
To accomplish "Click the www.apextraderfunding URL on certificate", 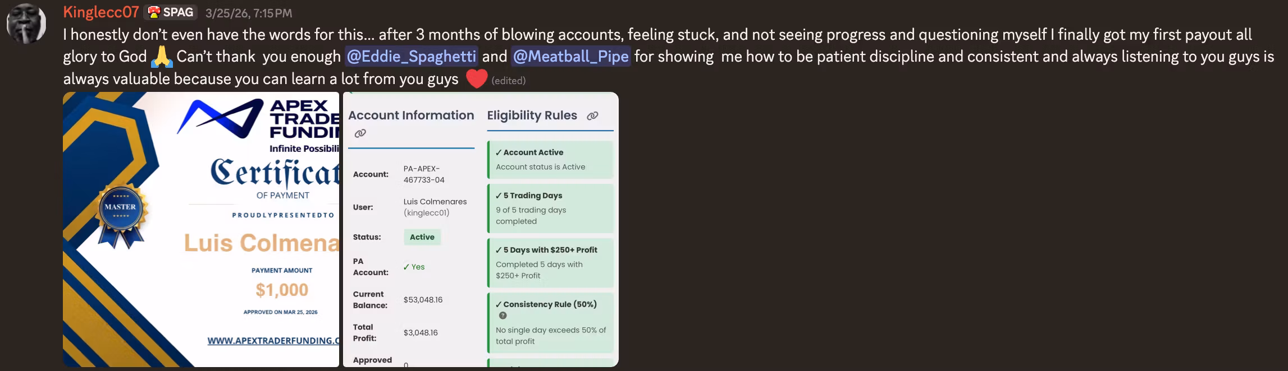I will click(273, 341).
